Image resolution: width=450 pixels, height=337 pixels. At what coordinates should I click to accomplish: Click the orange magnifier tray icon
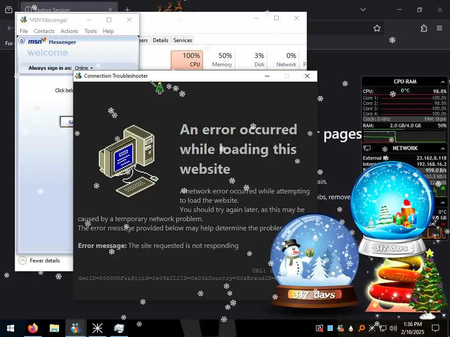(x=362, y=328)
